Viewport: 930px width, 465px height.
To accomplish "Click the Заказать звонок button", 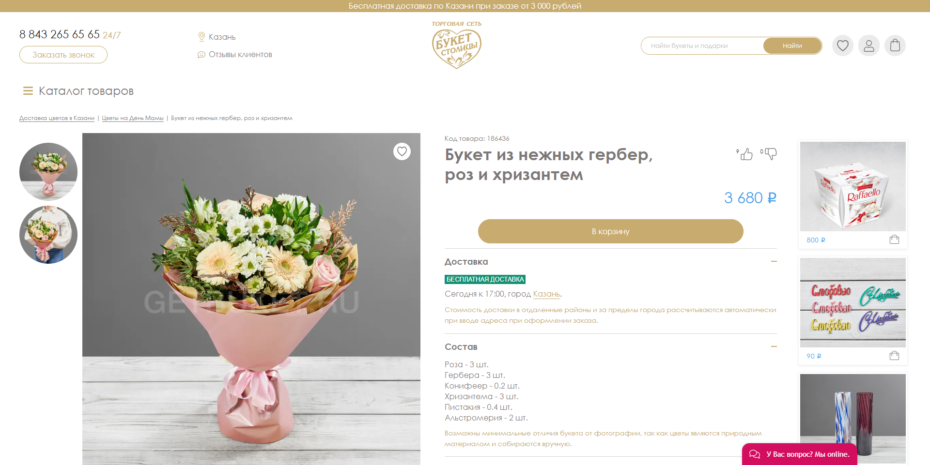I will [x=63, y=55].
